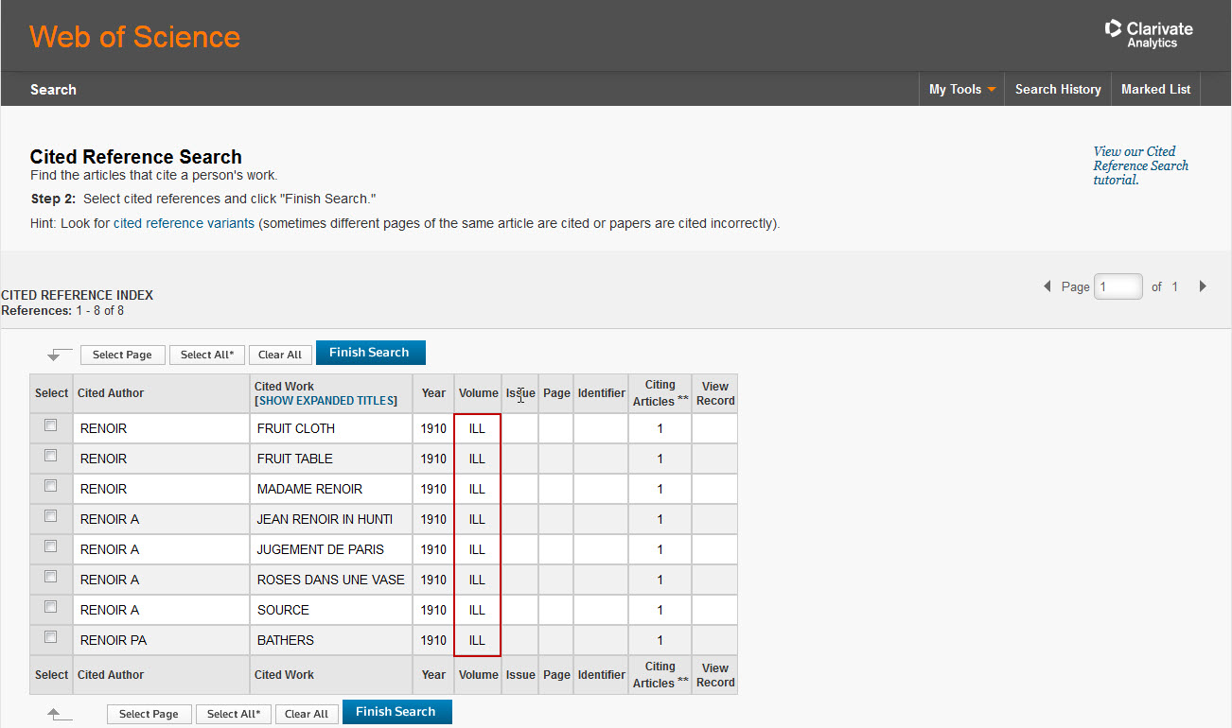Check the JUGEMENT DE PARIS checkbox

(x=51, y=546)
